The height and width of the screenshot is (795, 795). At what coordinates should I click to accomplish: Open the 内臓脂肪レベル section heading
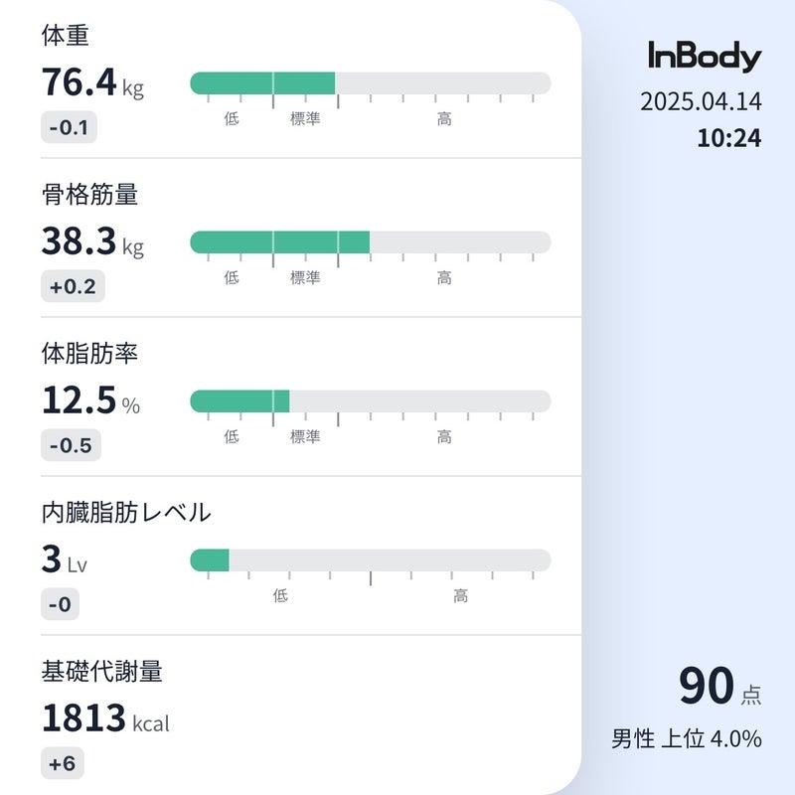click(x=126, y=512)
